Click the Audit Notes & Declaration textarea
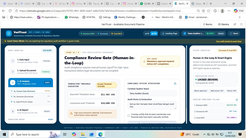 point(152,105)
